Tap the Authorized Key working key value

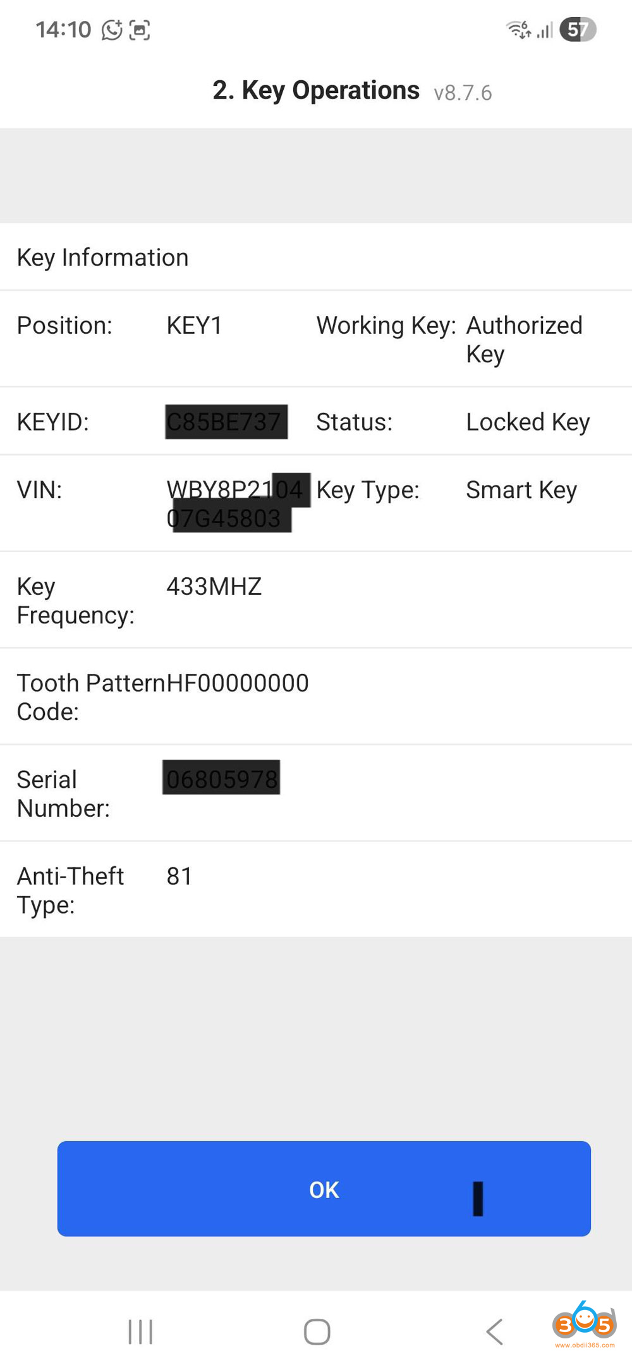524,339
